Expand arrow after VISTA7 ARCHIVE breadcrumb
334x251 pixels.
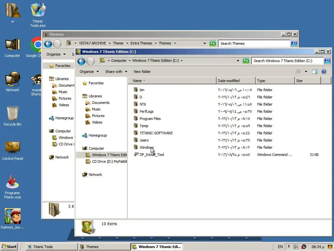pyautogui.click(x=110, y=43)
